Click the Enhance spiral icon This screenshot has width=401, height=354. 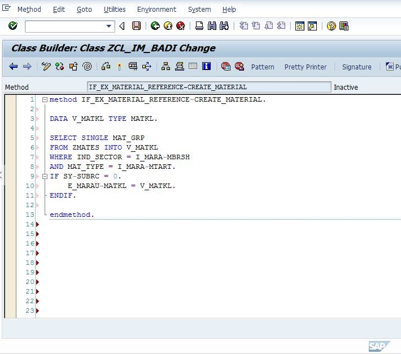point(87,67)
